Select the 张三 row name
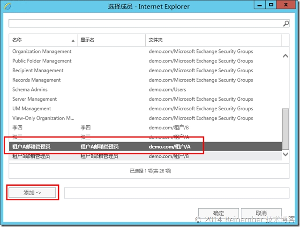 point(17,137)
